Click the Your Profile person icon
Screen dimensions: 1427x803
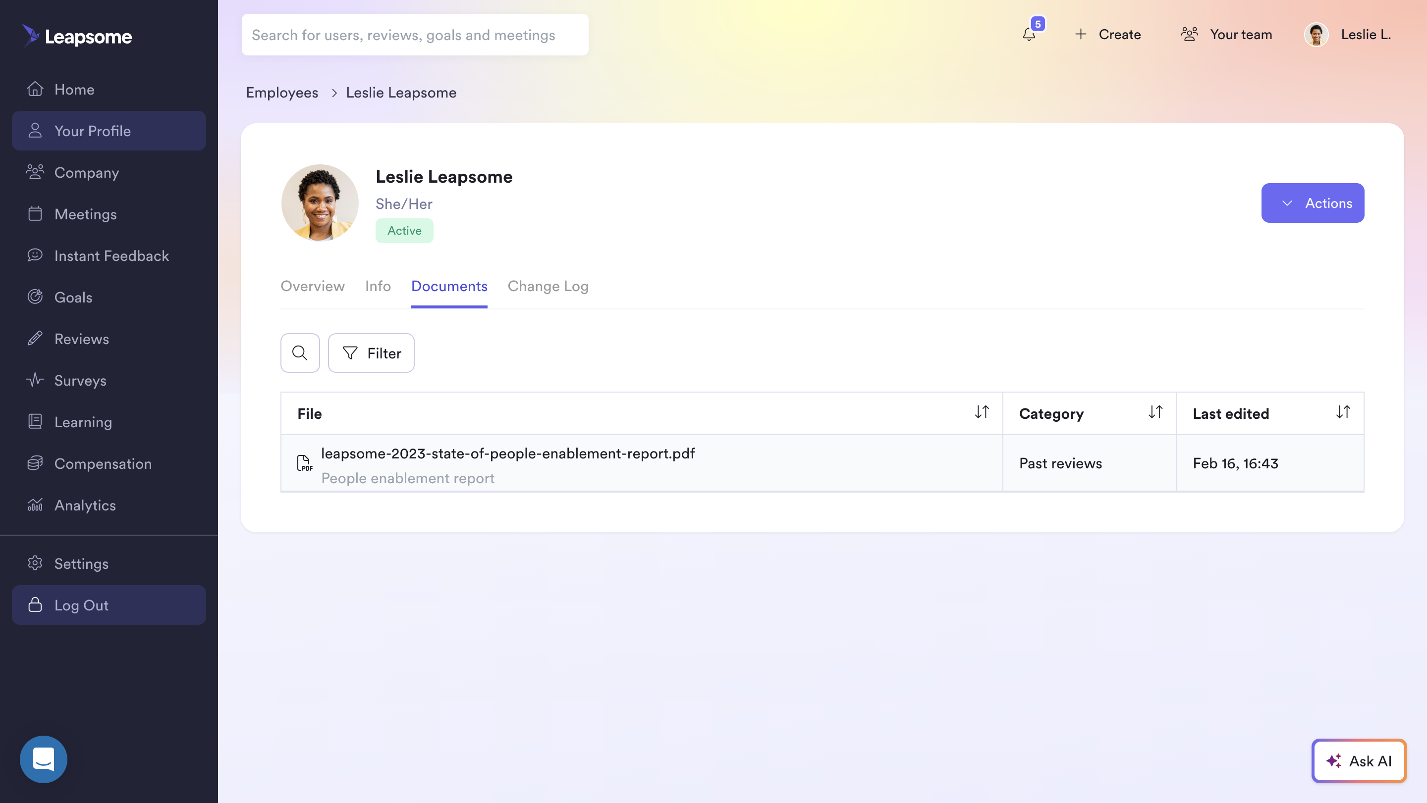(35, 131)
